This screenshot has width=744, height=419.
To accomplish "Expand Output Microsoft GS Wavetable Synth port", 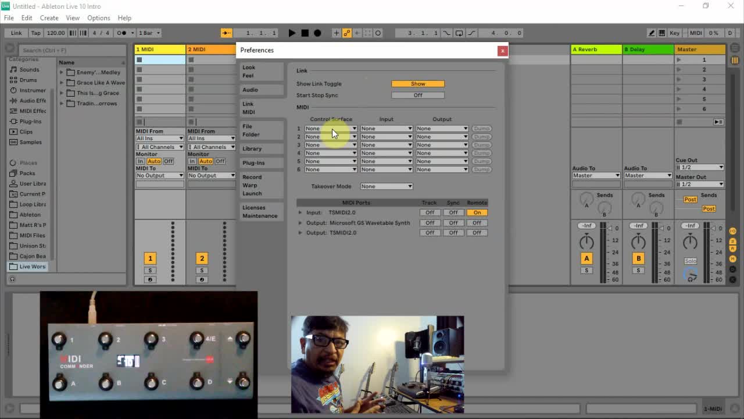I will tap(301, 223).
